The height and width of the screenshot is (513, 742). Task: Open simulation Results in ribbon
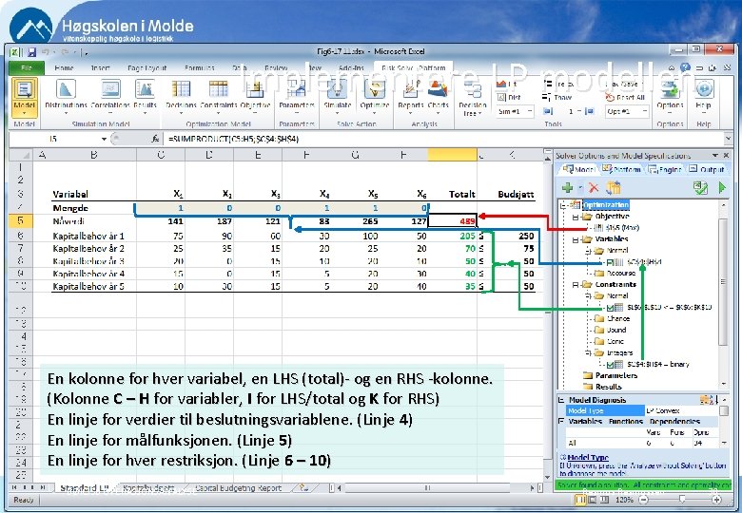(x=145, y=97)
